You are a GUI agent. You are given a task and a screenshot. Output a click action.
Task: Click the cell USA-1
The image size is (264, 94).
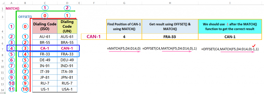pyautogui.click(x=67, y=89)
